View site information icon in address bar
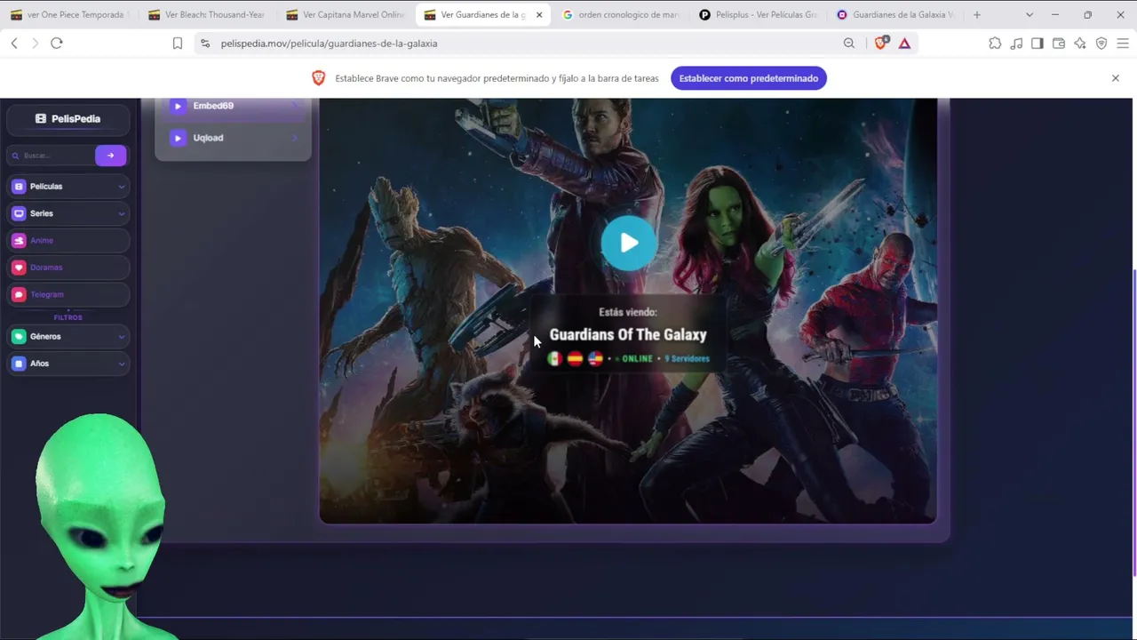Viewport: 1137px width, 640px height. click(x=205, y=44)
